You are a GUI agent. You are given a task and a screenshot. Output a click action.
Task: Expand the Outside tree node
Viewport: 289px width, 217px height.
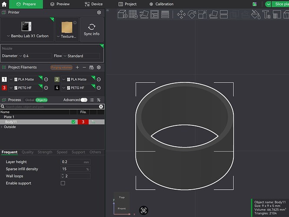[x=1, y=127]
